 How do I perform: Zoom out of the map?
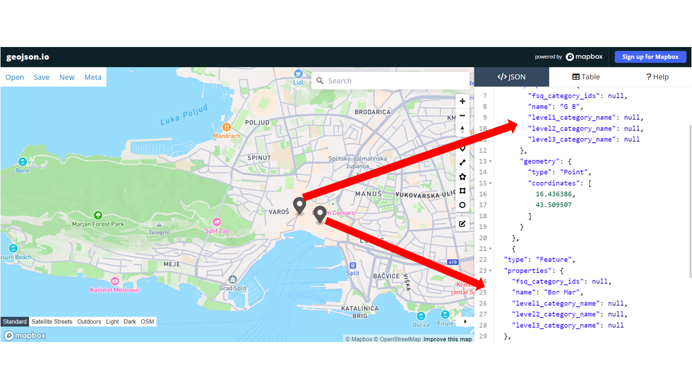[462, 116]
